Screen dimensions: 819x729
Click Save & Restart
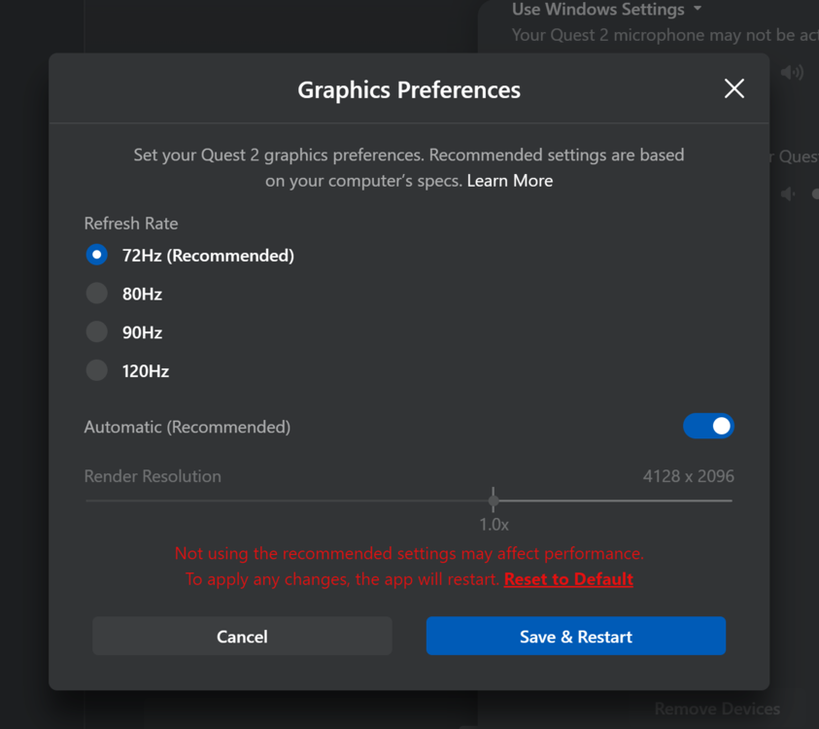576,637
